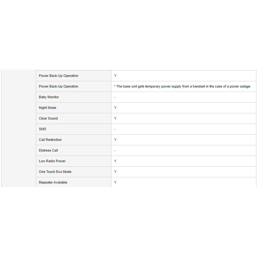Click the Y value for One Touch Eco Mode
The width and height of the screenshot is (257, 257).
pos(115,172)
